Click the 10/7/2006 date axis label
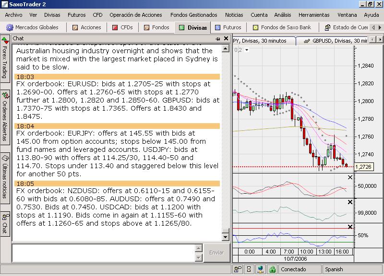Screen dimensions: 384x276 [x=295, y=259]
